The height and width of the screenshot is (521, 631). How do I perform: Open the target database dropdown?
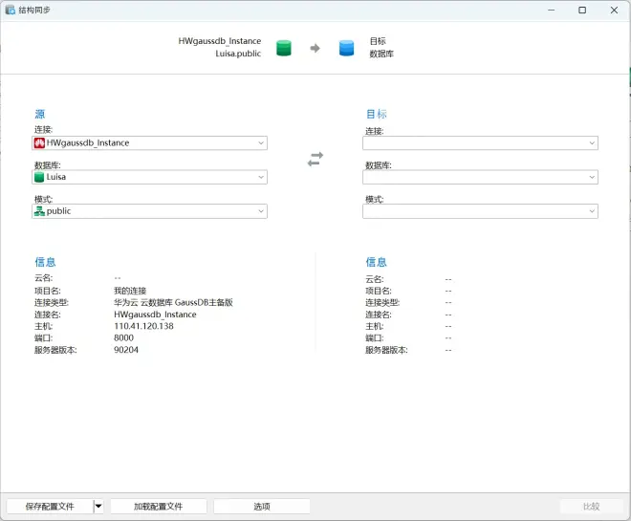pyautogui.click(x=480, y=177)
